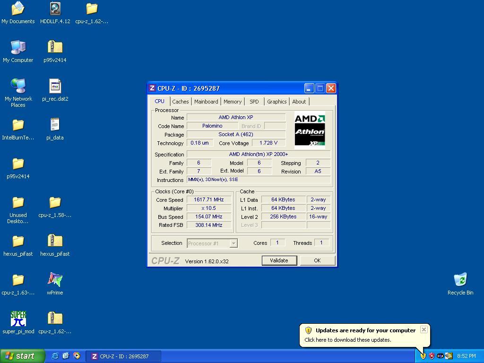Click the Name field AMD Athlon XP
Viewport: 484px width, 363px height.
coord(236,117)
